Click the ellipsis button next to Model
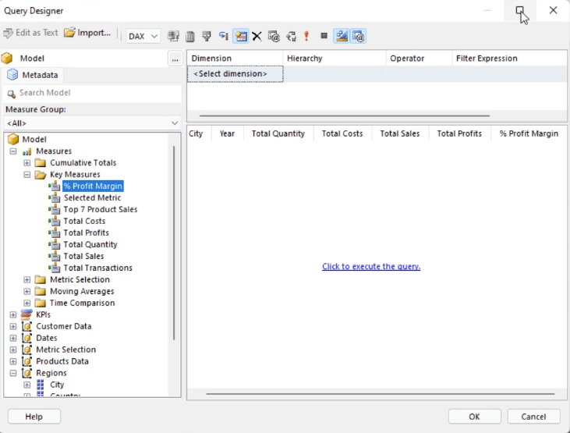The image size is (570, 433). pos(175,59)
